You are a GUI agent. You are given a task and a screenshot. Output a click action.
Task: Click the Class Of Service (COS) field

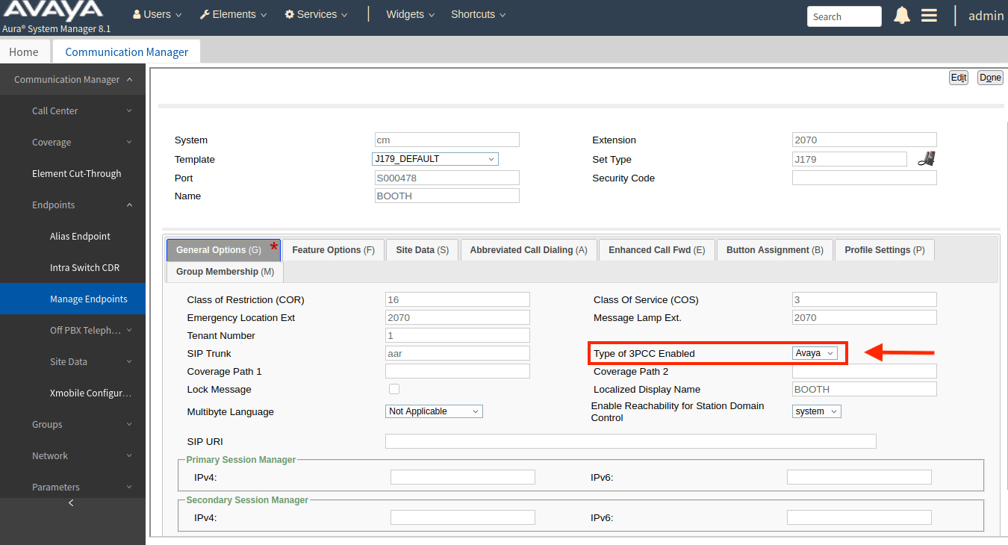pyautogui.click(x=864, y=299)
